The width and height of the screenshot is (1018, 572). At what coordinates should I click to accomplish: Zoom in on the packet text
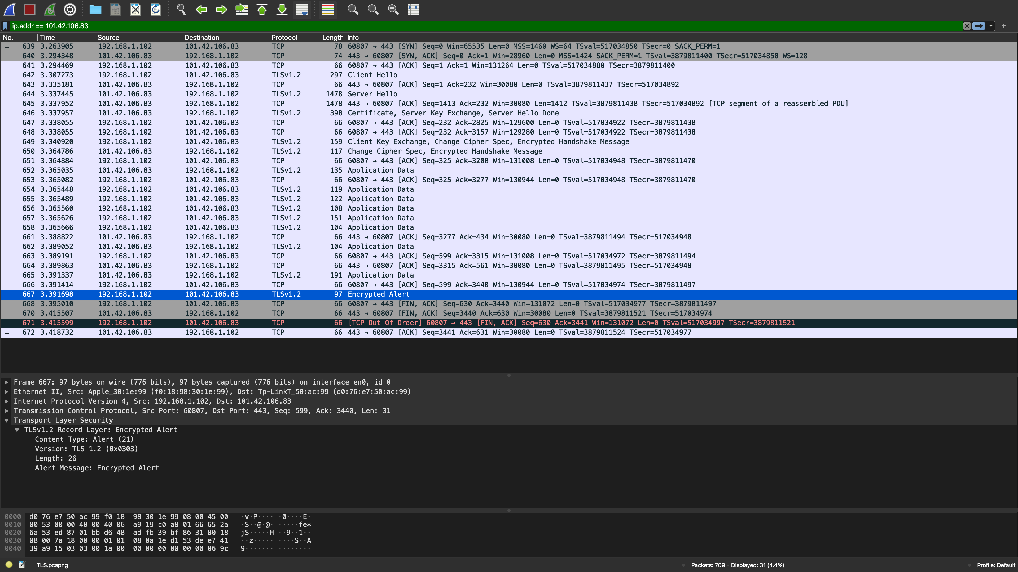[x=353, y=10]
